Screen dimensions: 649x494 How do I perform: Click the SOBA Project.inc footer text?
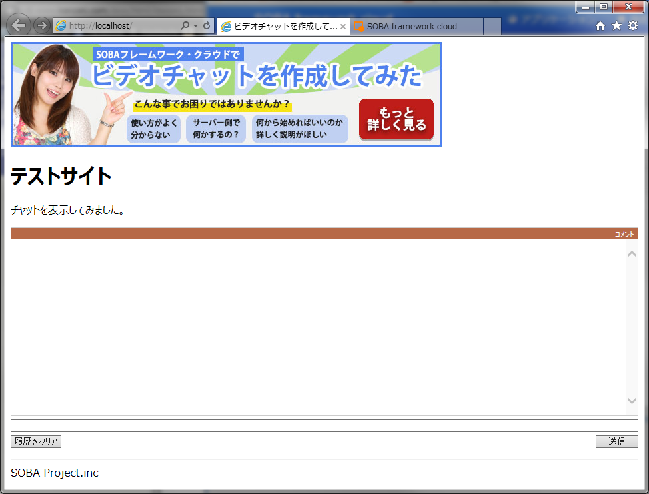[55, 473]
